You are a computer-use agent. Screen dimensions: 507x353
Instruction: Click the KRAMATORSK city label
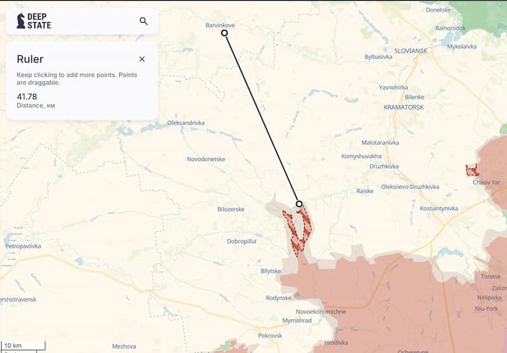(404, 107)
